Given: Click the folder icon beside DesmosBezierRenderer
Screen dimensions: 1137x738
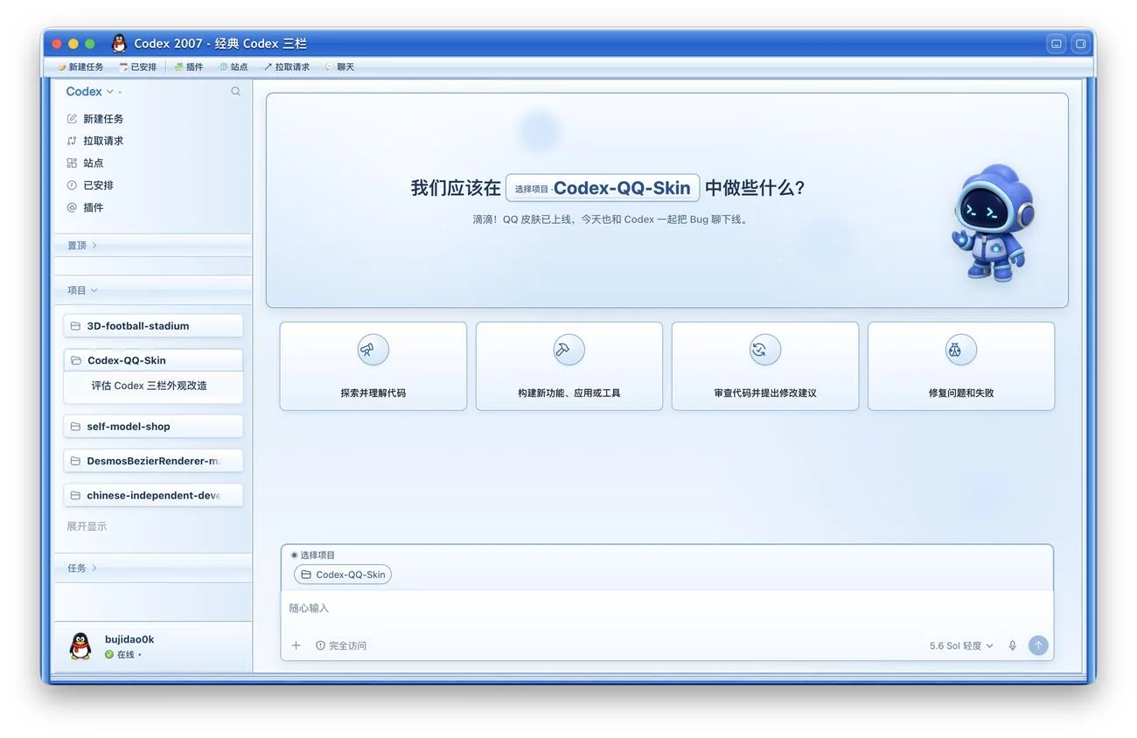Looking at the screenshot, I should click(x=76, y=461).
